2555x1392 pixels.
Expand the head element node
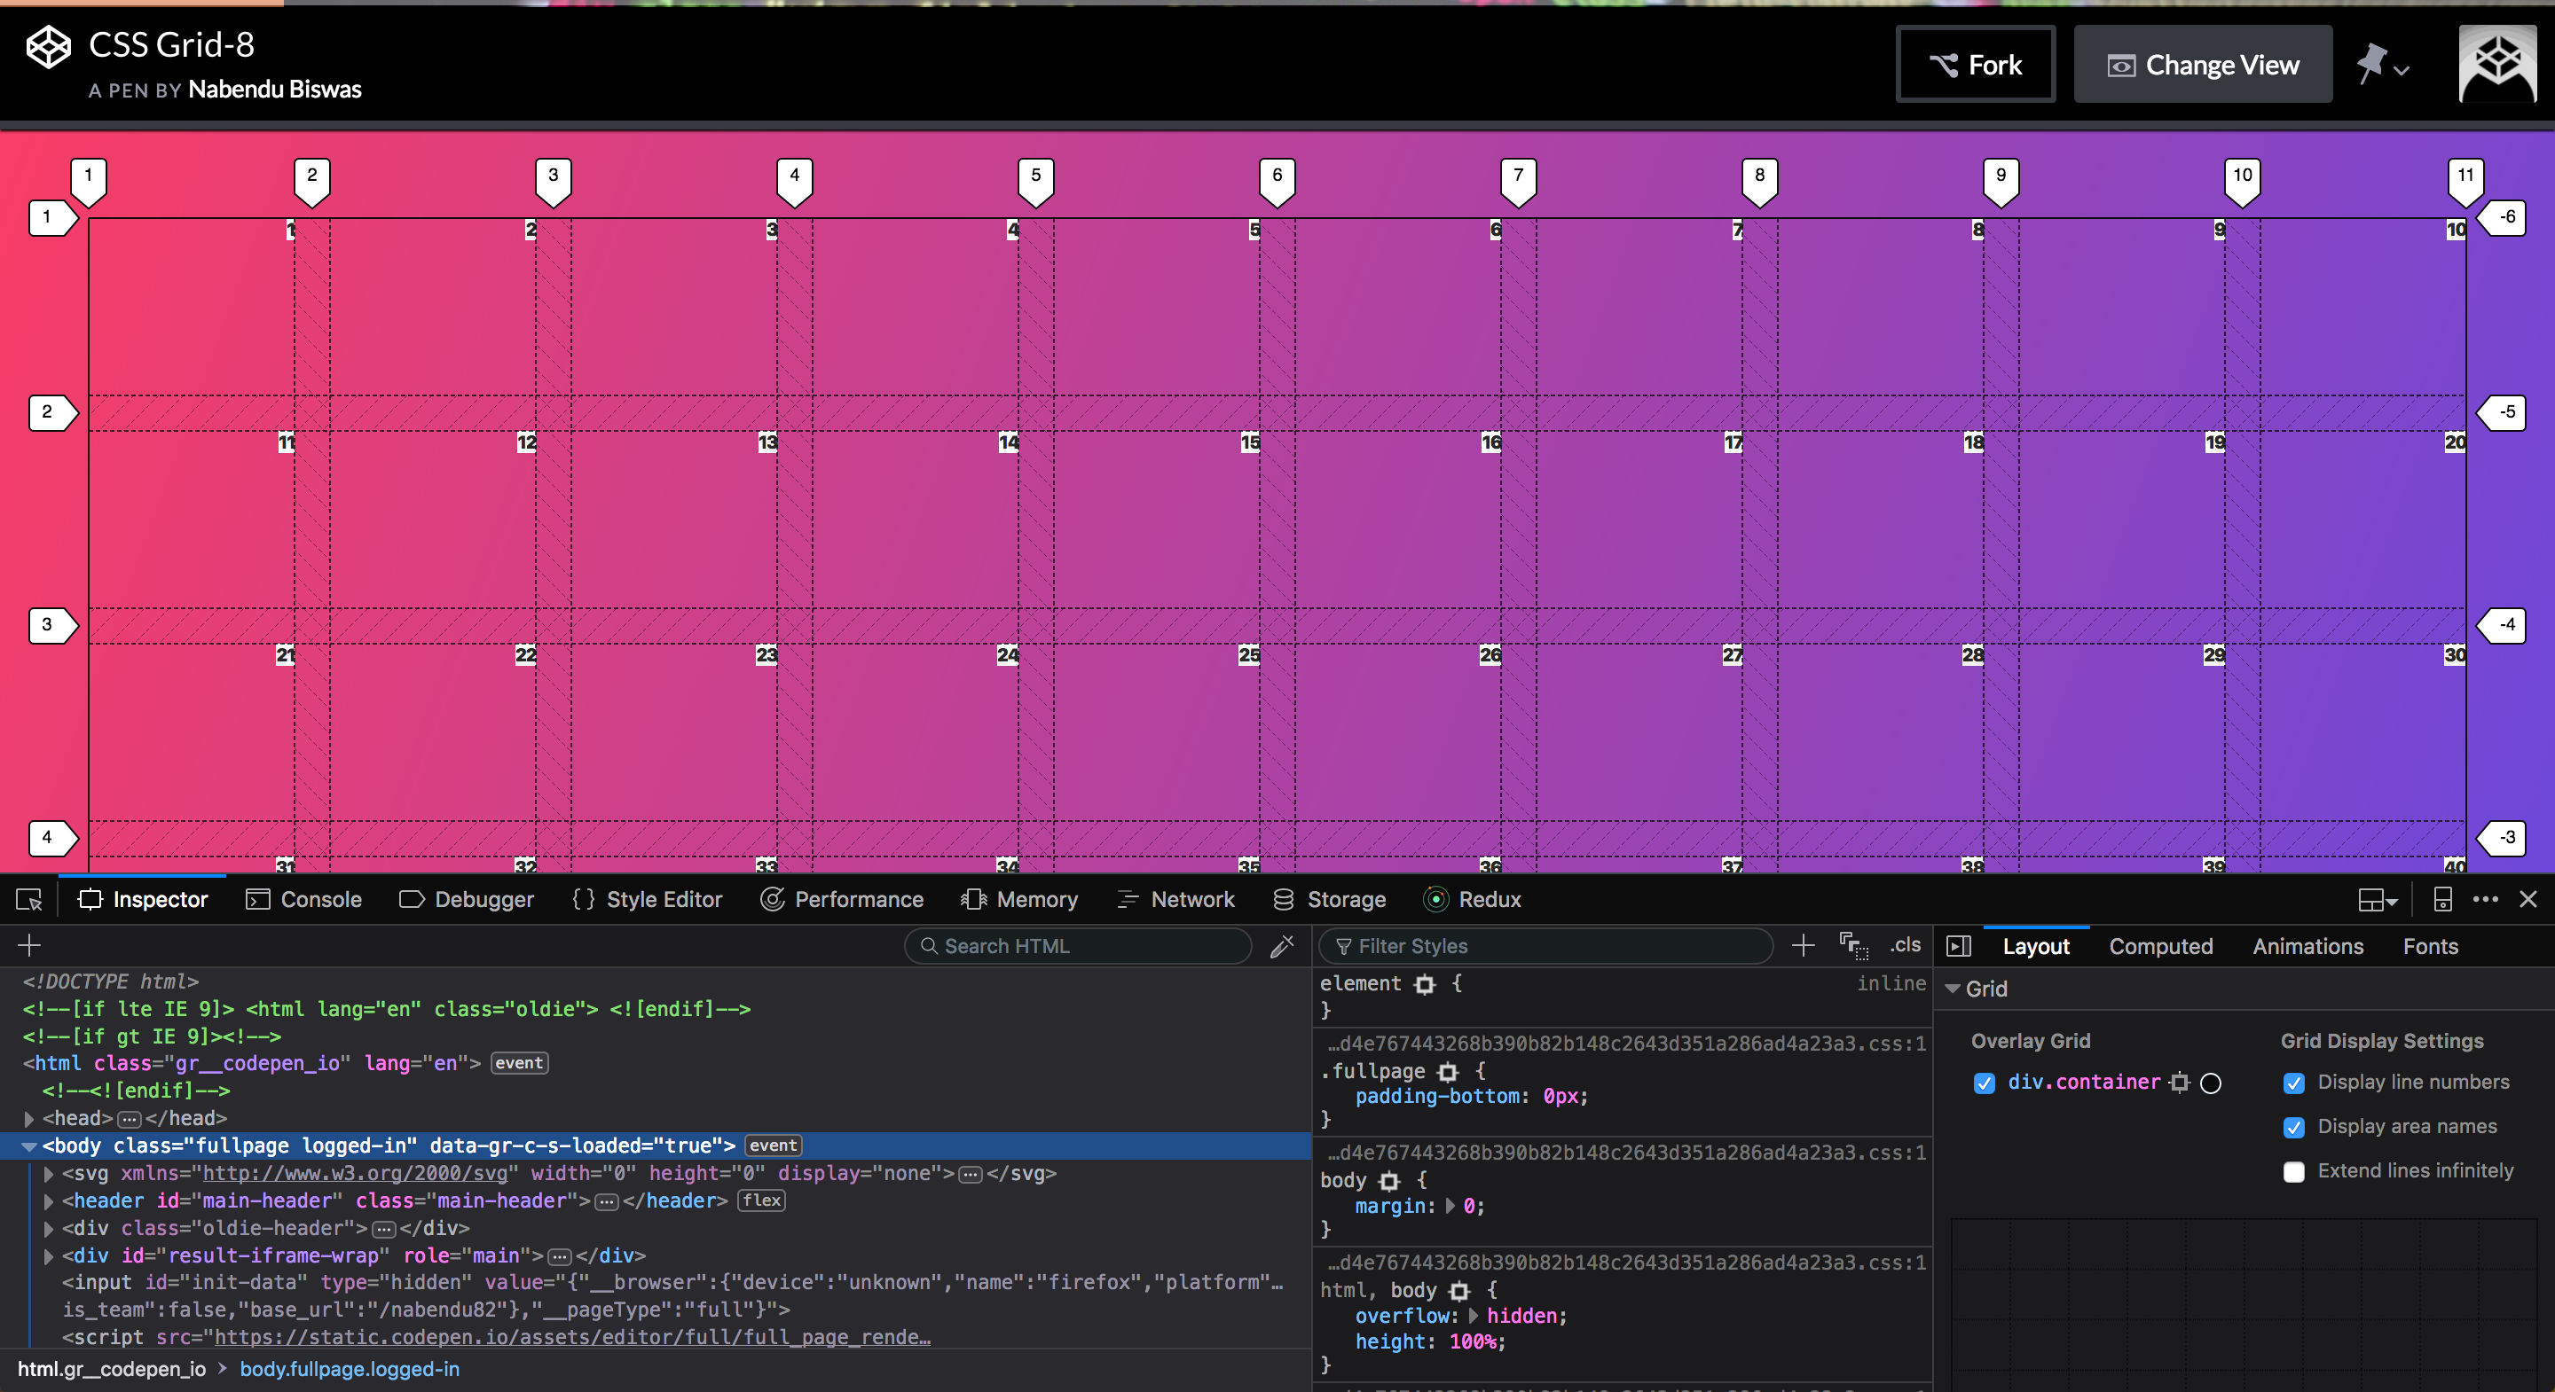point(28,1118)
